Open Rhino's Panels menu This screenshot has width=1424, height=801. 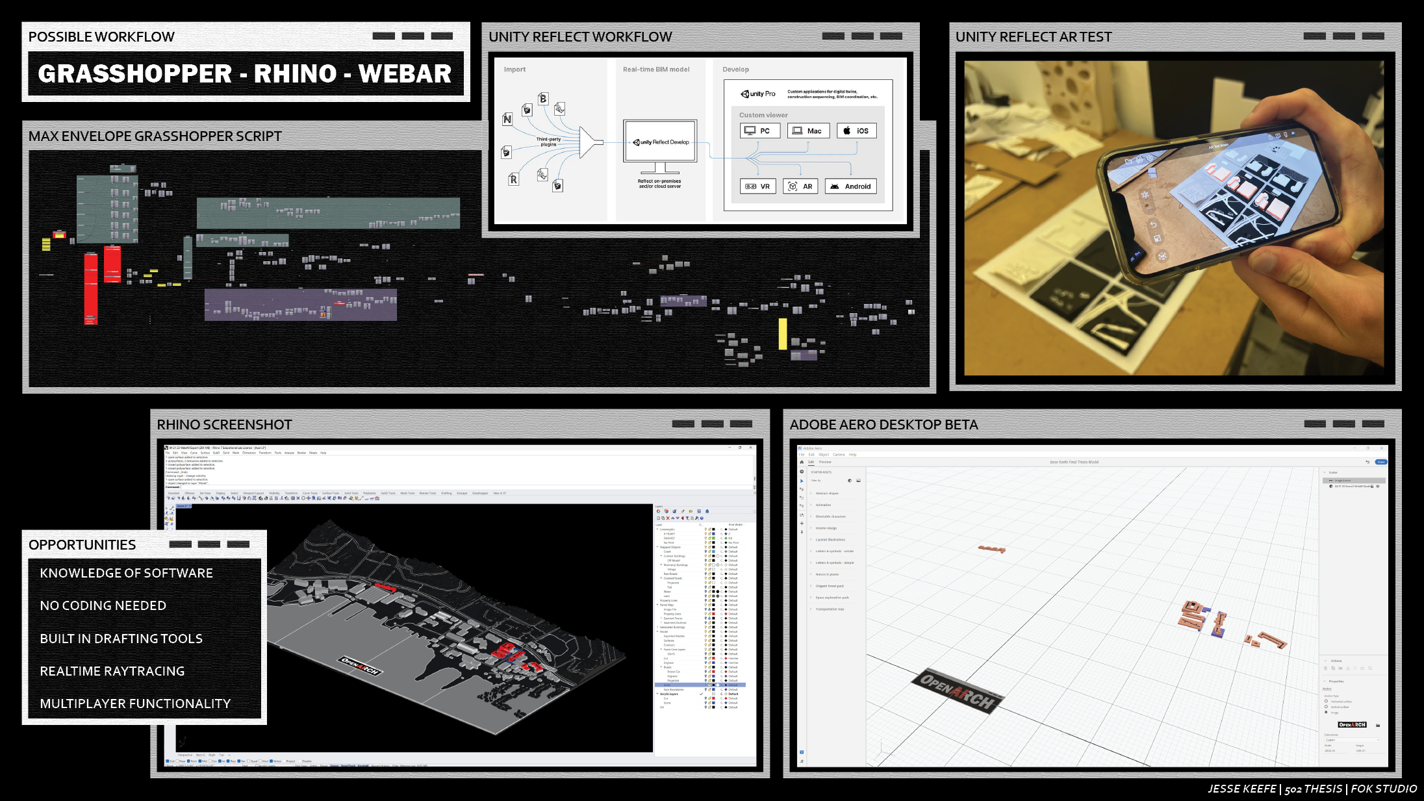tap(313, 453)
